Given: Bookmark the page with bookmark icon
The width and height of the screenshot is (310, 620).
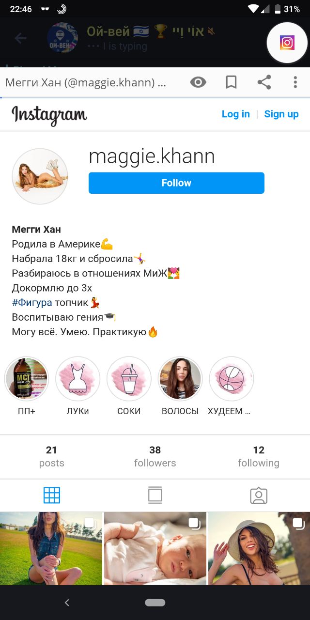Looking at the screenshot, I should click(231, 82).
